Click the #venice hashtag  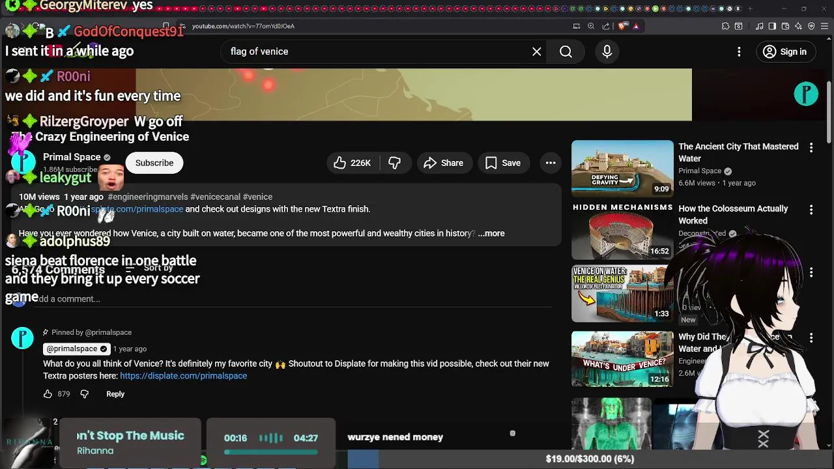pos(257,197)
